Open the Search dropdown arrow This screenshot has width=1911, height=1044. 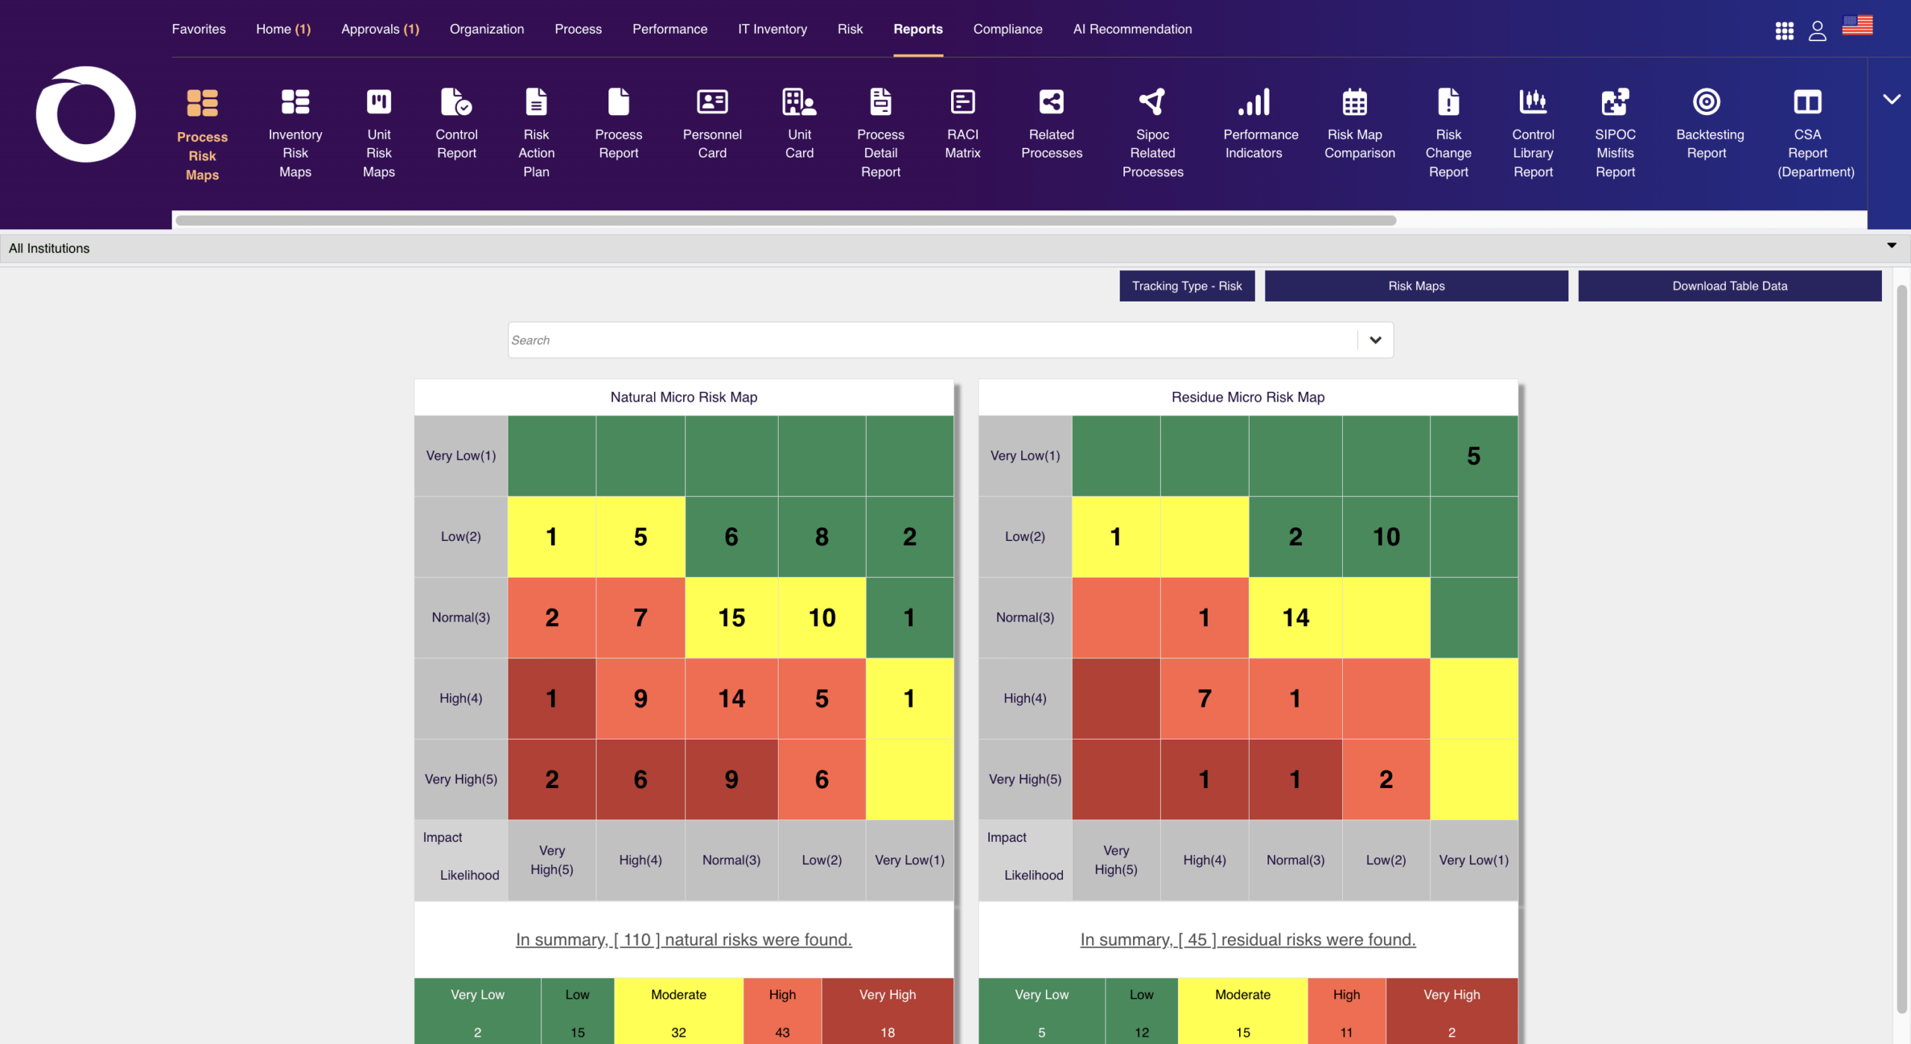pos(1375,340)
